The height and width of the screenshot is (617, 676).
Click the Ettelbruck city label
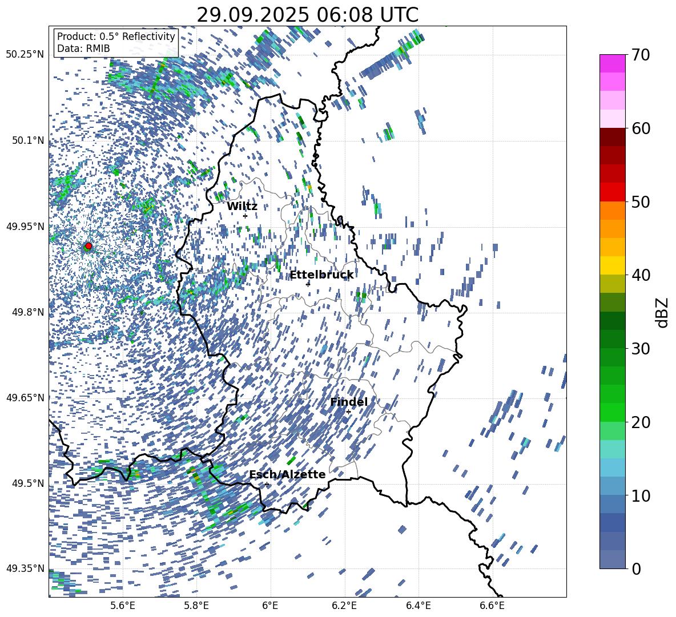pyautogui.click(x=321, y=275)
